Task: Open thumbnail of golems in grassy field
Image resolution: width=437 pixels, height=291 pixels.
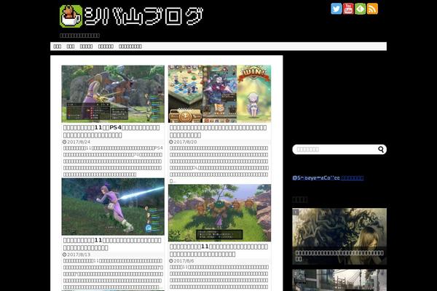Action: pos(220,212)
